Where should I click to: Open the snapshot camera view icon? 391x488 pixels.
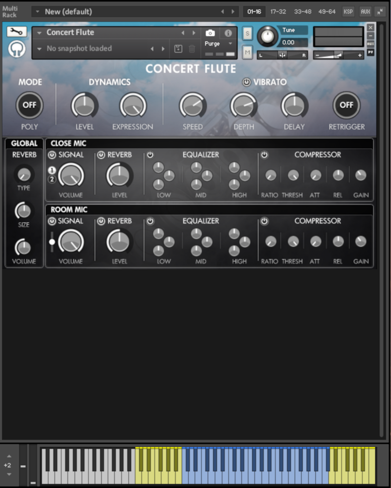210,33
